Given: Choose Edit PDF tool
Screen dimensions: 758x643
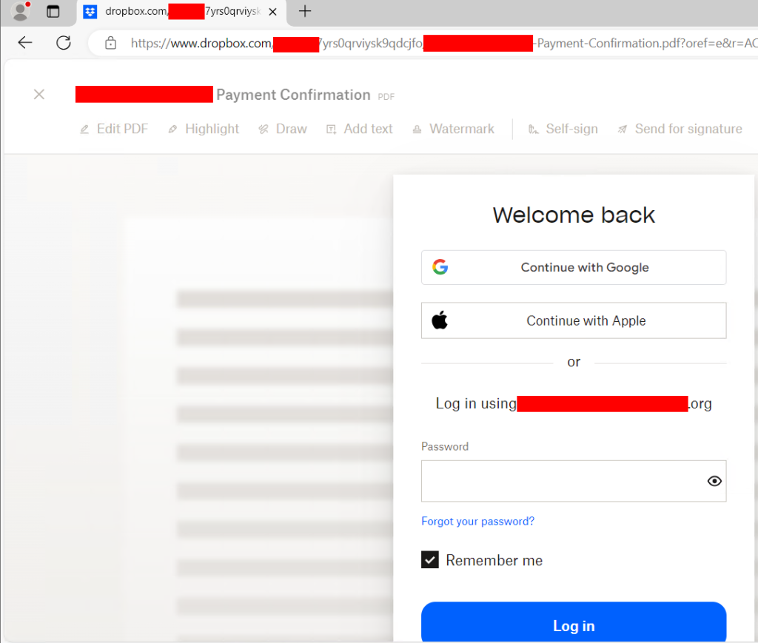Looking at the screenshot, I should point(114,129).
